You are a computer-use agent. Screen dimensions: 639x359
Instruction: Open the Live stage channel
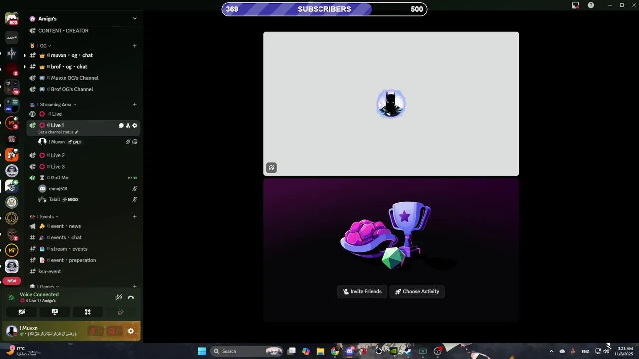(x=83, y=114)
